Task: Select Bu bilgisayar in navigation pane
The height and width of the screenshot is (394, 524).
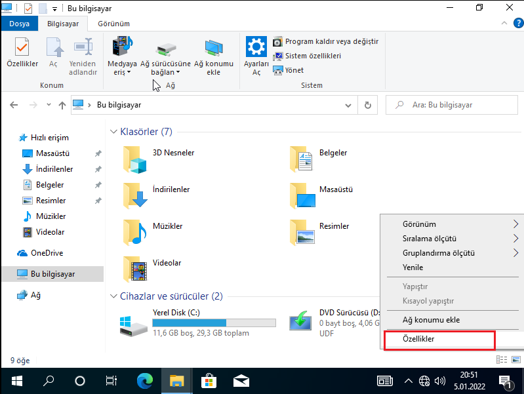Action: tap(53, 274)
